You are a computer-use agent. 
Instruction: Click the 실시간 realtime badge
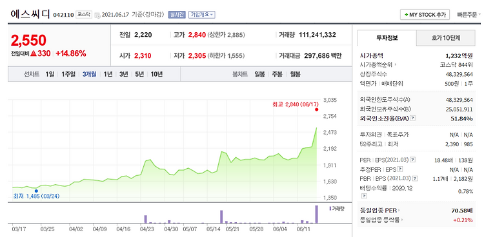tap(177, 14)
